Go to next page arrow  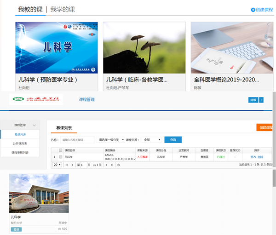click(106, 165)
